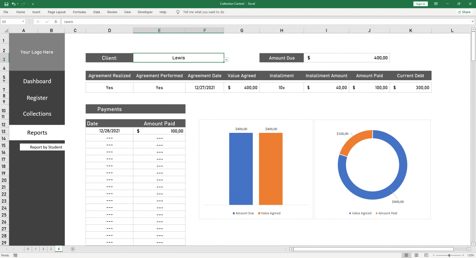476x258 pixels.
Task: Click the Amount Due value 400,00
Action: [347, 58]
